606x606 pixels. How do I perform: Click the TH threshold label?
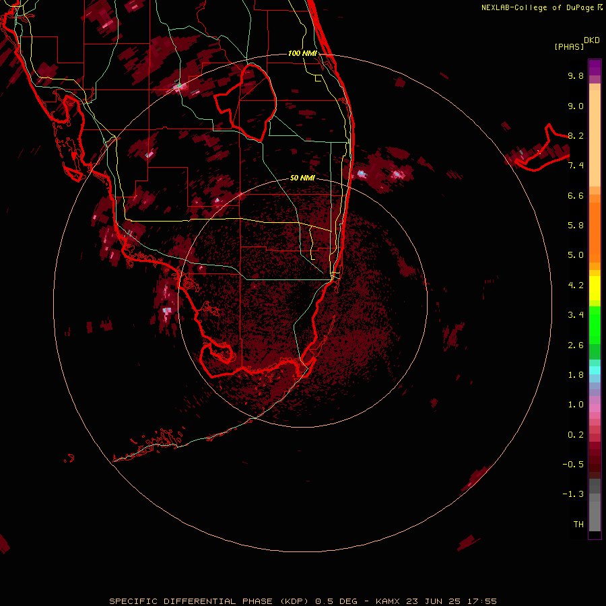(578, 525)
